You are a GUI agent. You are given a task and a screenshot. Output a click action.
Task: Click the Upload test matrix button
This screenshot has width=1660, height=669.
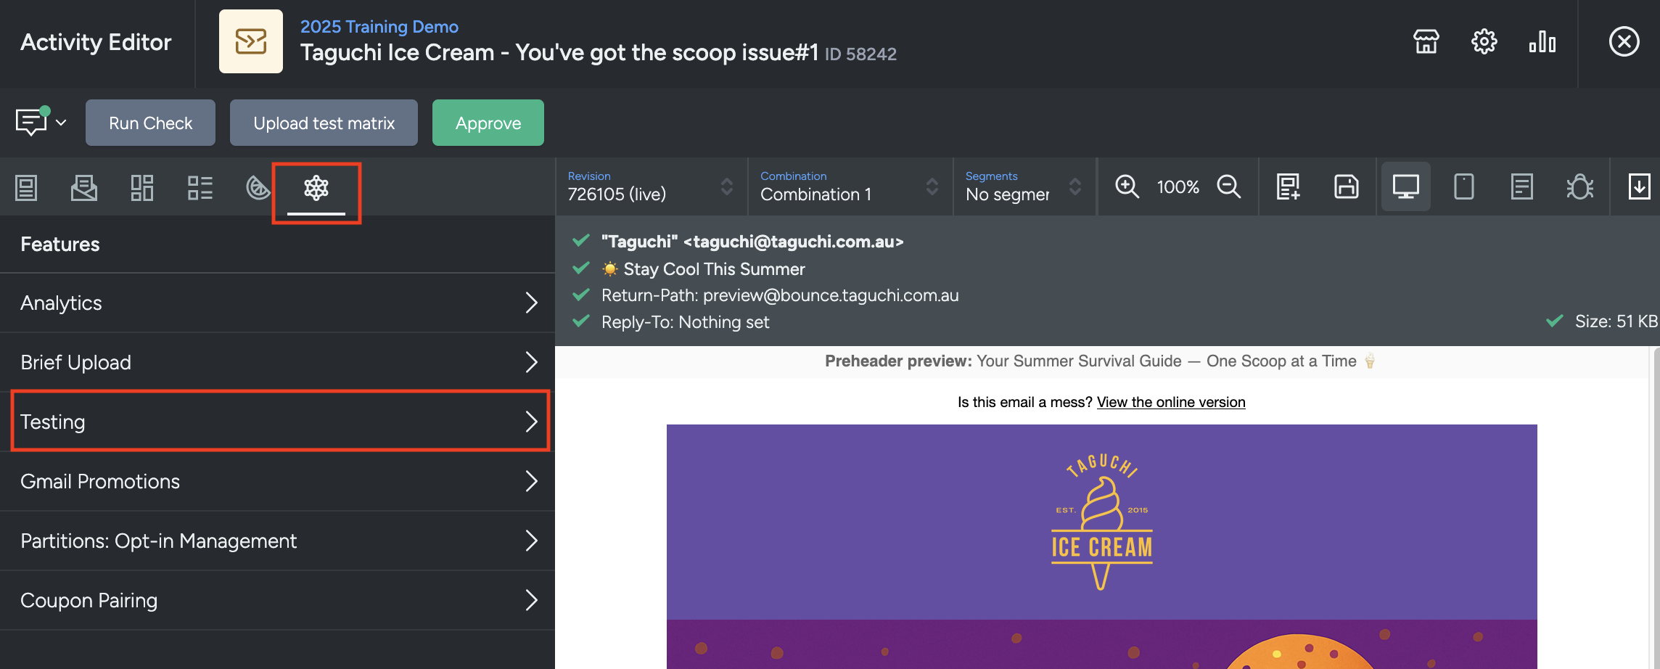pyautogui.click(x=324, y=123)
